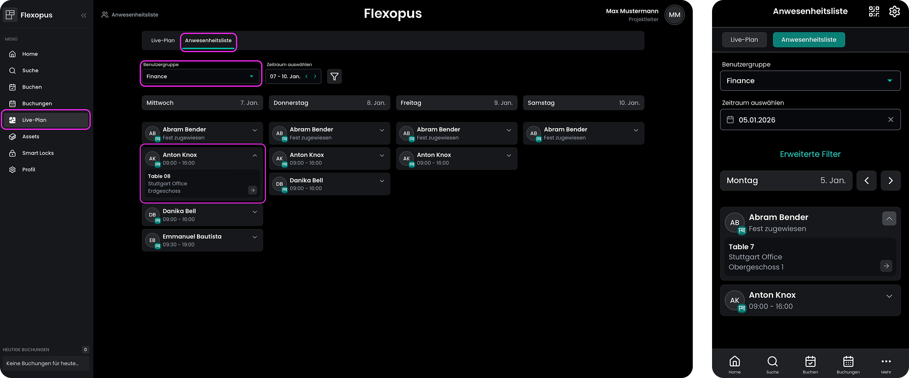Clear the 05.01.2026 date field
Screen dimensions: 909x378
pos(890,120)
